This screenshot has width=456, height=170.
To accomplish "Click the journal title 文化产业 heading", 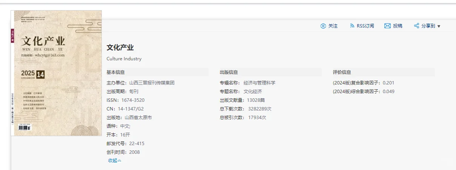I will point(120,47).
